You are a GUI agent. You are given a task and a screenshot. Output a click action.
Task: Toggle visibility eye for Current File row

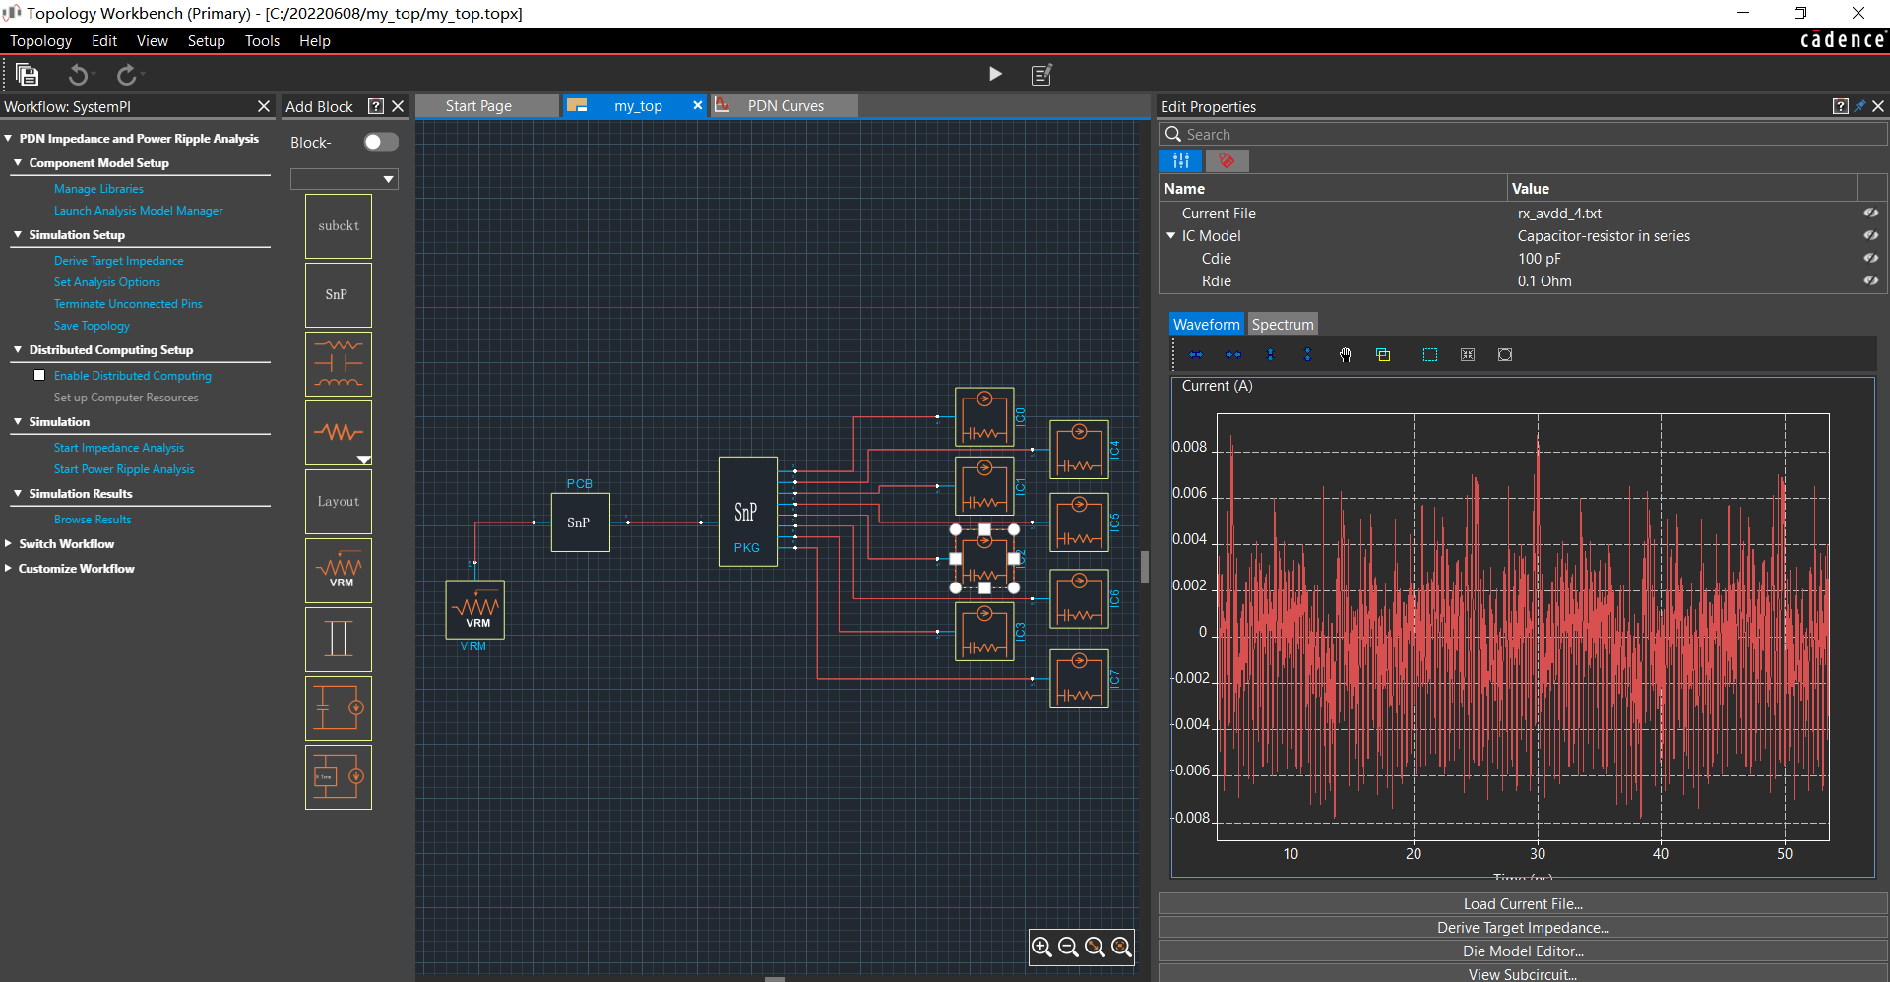1870,213
